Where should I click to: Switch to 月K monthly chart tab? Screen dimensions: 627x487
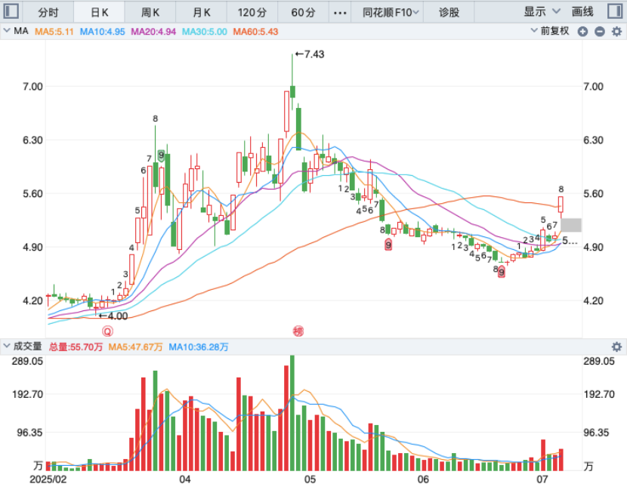click(x=202, y=12)
